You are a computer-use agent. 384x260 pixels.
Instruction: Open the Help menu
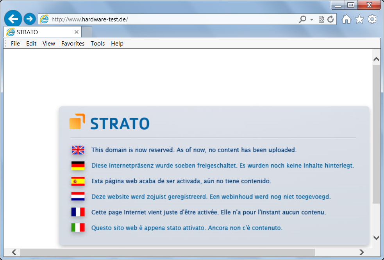click(117, 44)
